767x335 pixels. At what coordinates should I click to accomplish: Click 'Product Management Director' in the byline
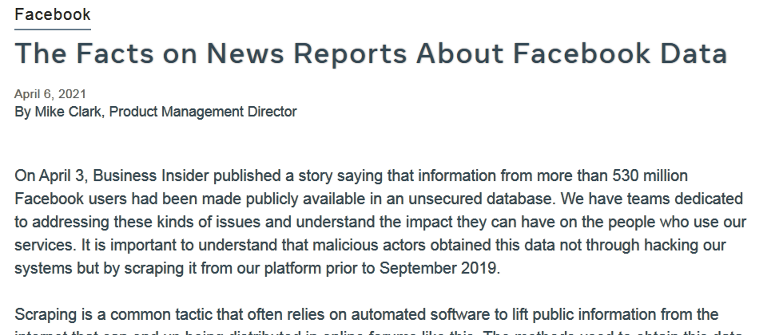(202, 112)
